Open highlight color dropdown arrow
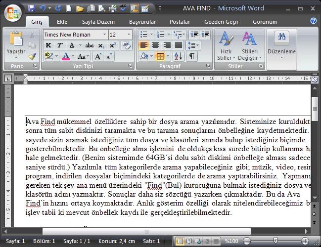Image resolution: width=321 pixels, height=247 pixels. click(x=56, y=56)
